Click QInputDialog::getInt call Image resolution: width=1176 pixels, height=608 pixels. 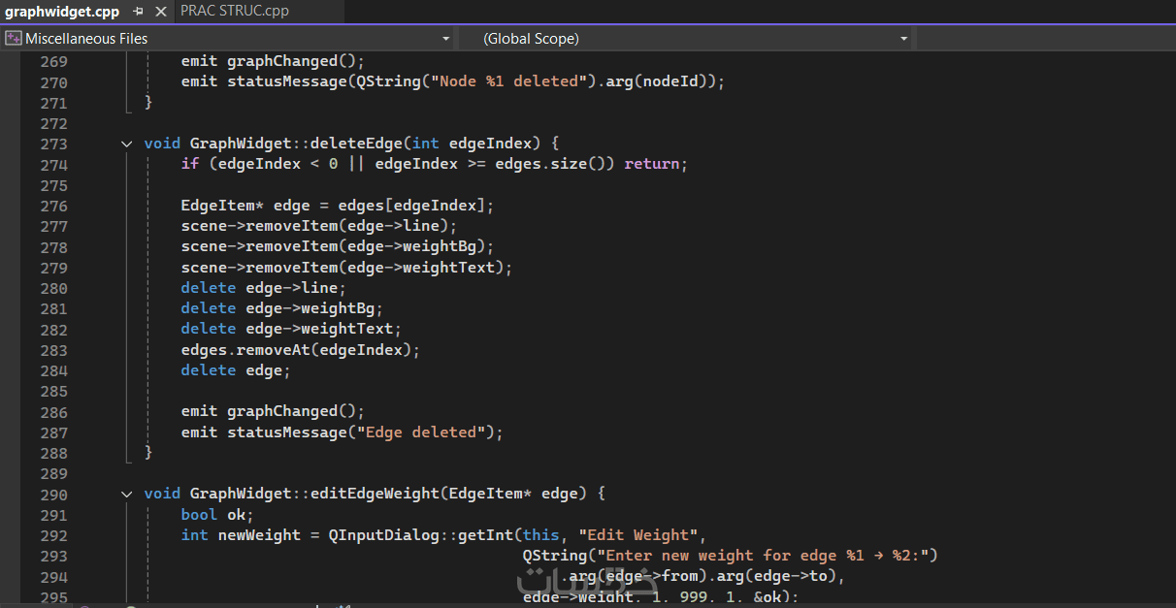pyautogui.click(x=422, y=535)
